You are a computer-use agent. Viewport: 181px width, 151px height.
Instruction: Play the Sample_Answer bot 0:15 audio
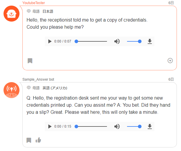click(50, 126)
